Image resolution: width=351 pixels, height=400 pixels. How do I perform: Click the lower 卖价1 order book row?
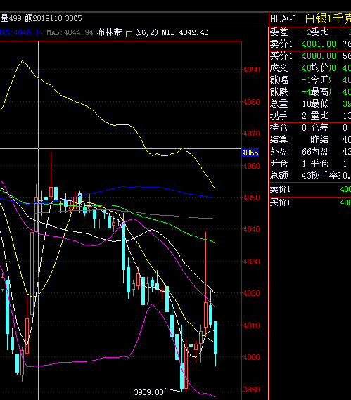click(x=310, y=189)
